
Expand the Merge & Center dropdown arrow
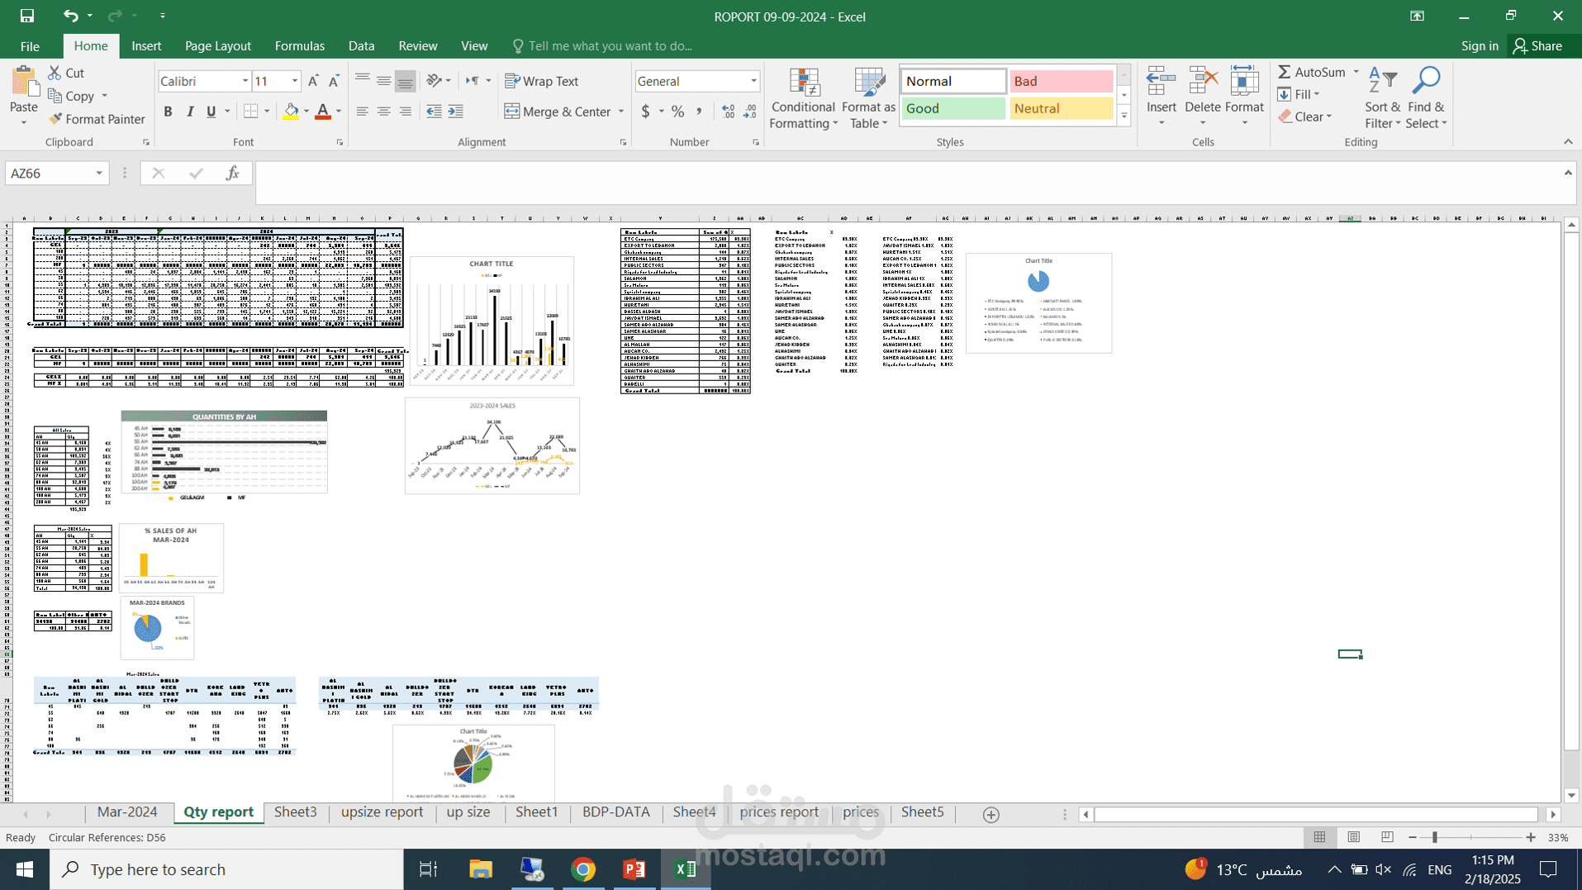(621, 112)
